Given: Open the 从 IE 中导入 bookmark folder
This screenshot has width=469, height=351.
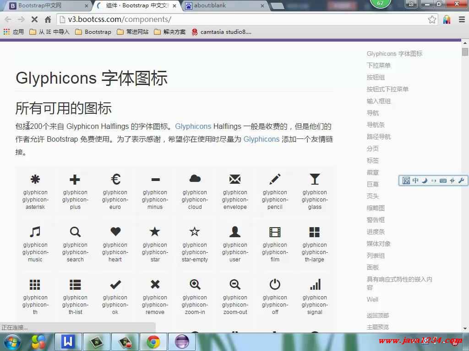Looking at the screenshot, I should (x=49, y=32).
